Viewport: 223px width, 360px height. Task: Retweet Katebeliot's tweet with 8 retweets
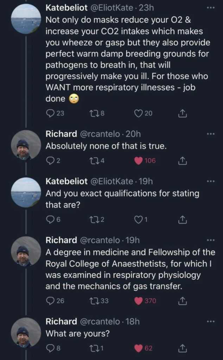click(94, 113)
